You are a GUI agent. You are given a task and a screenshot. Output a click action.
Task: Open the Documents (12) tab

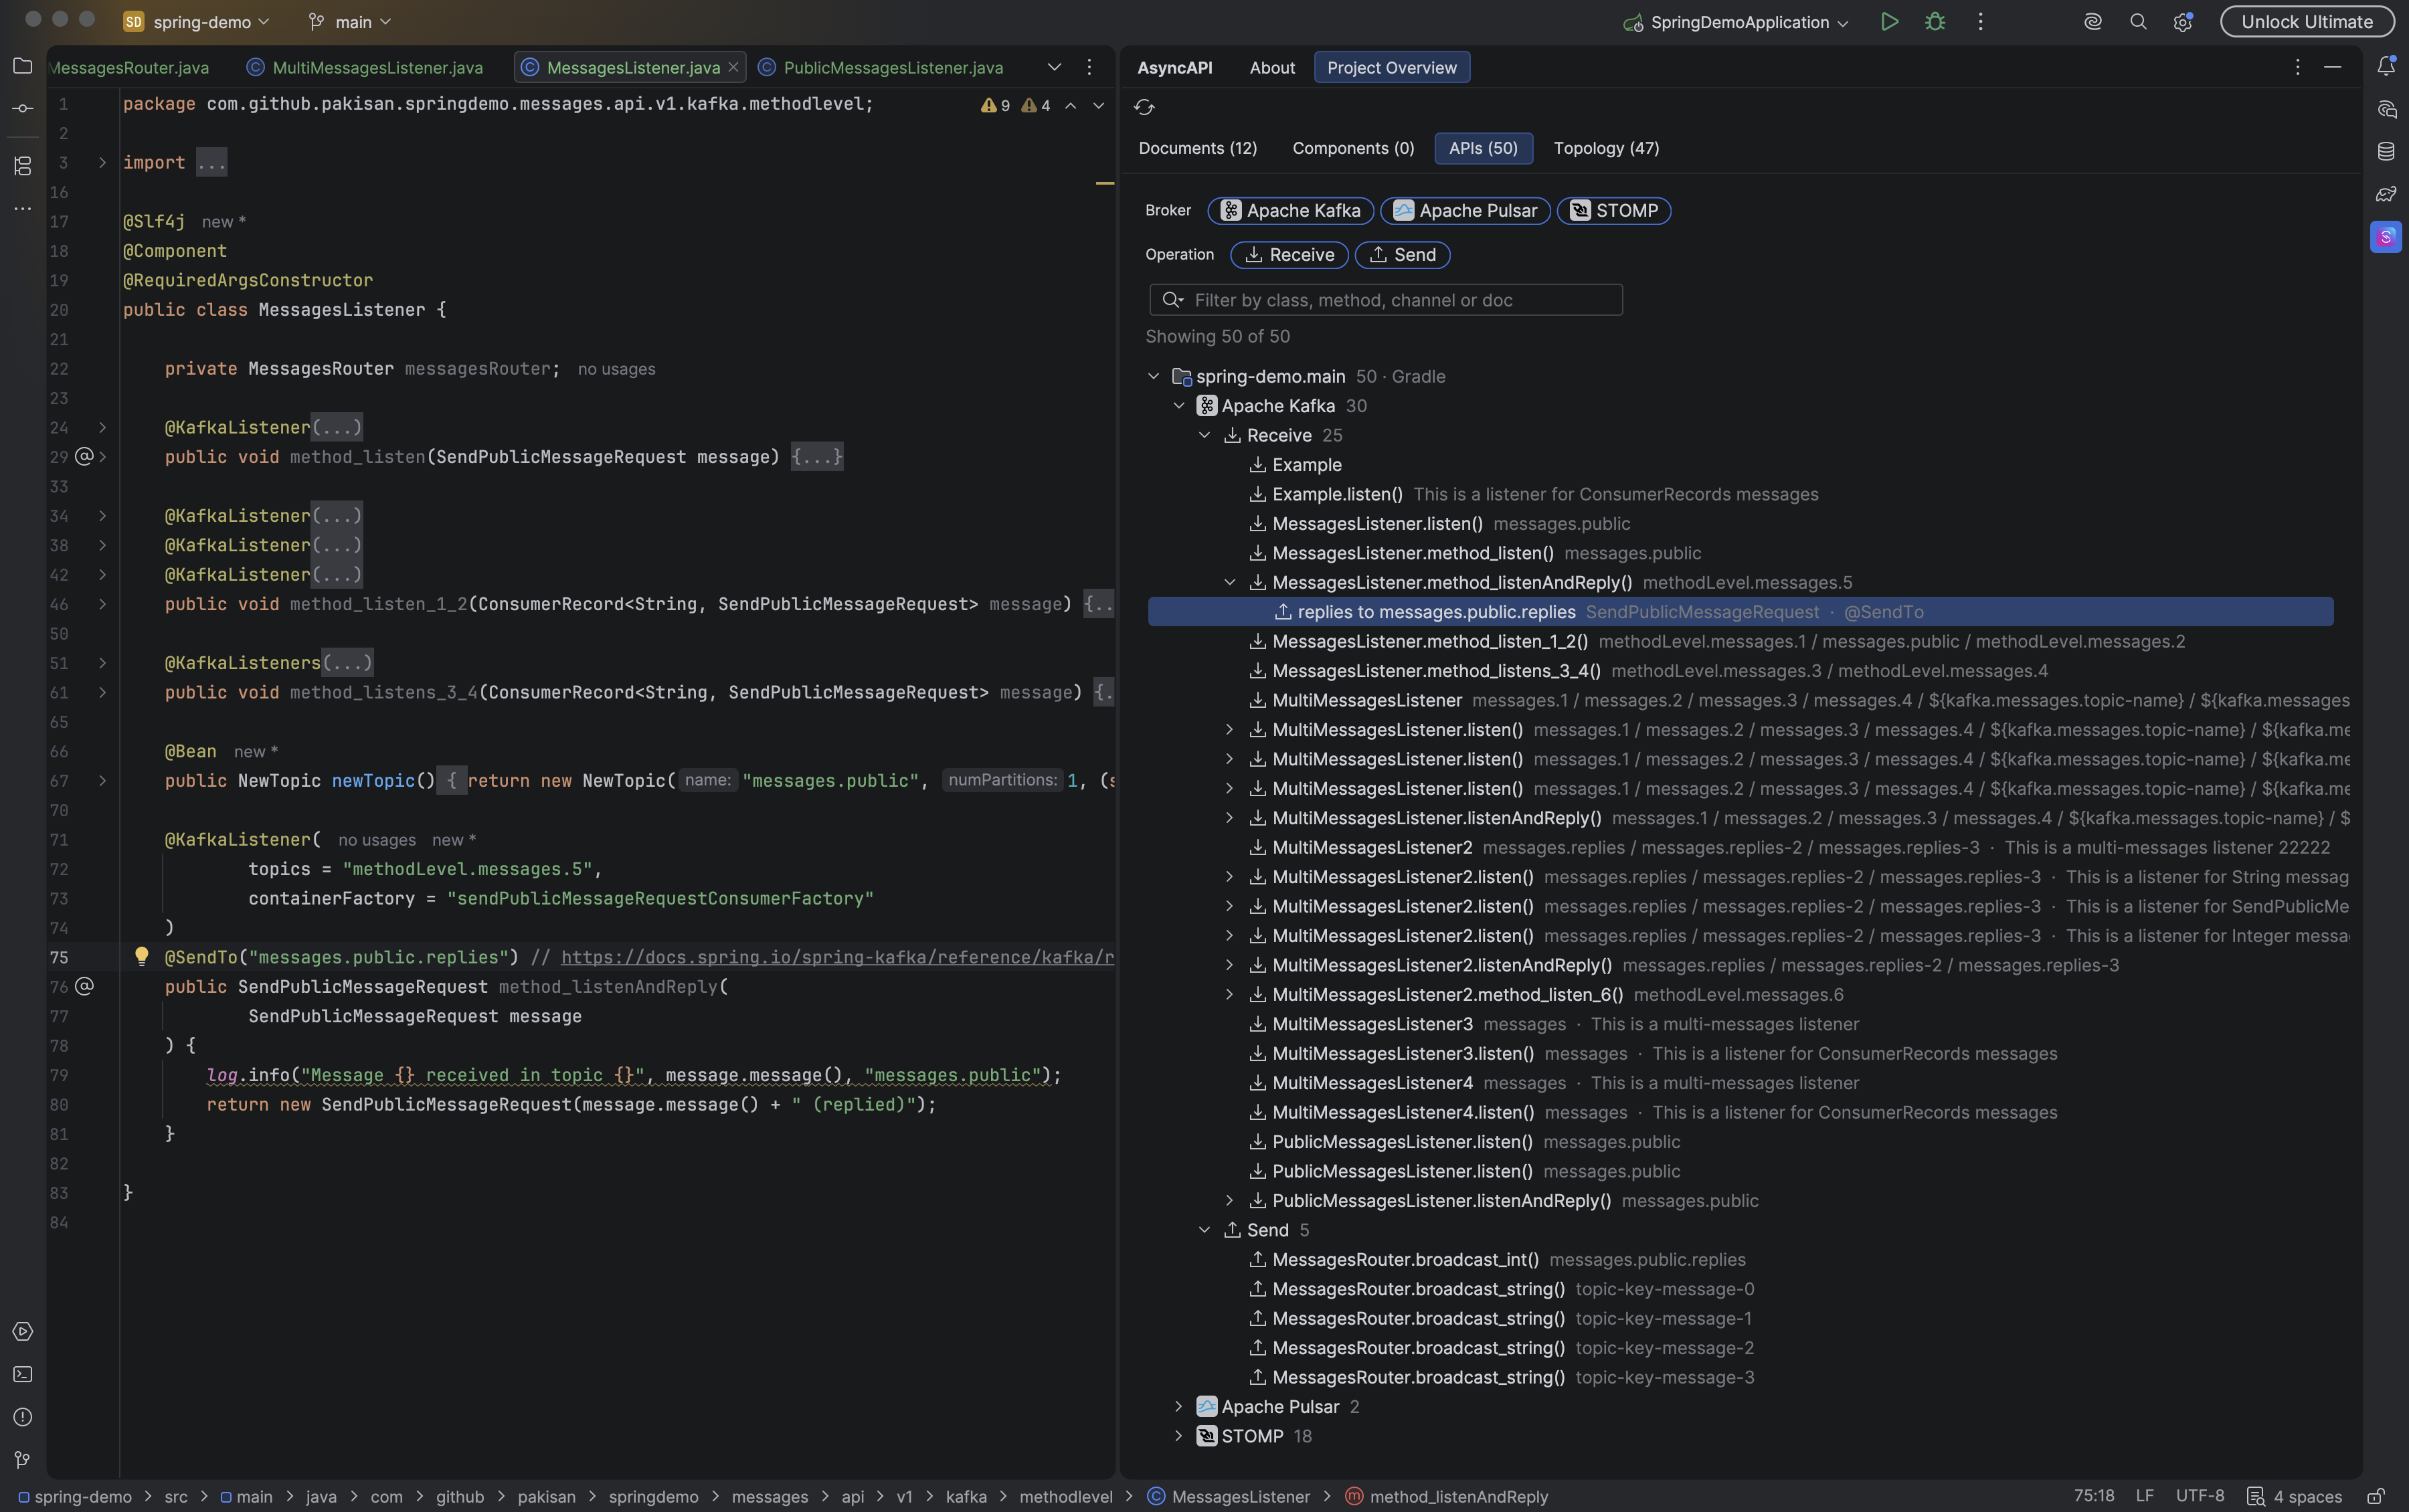tap(1198, 148)
